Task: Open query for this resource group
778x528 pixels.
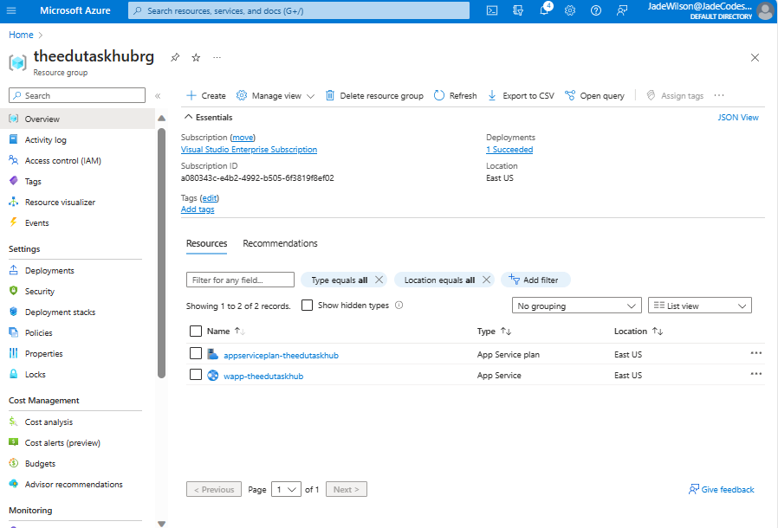Action: point(594,95)
